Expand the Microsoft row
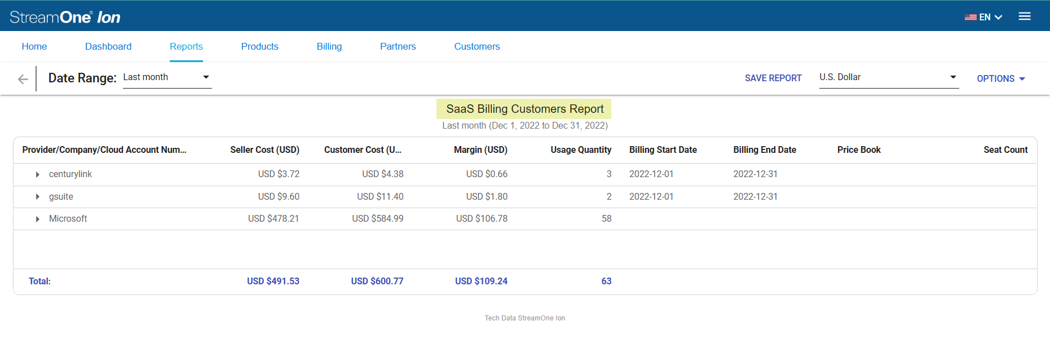This screenshot has width=1050, height=343. pos(38,219)
